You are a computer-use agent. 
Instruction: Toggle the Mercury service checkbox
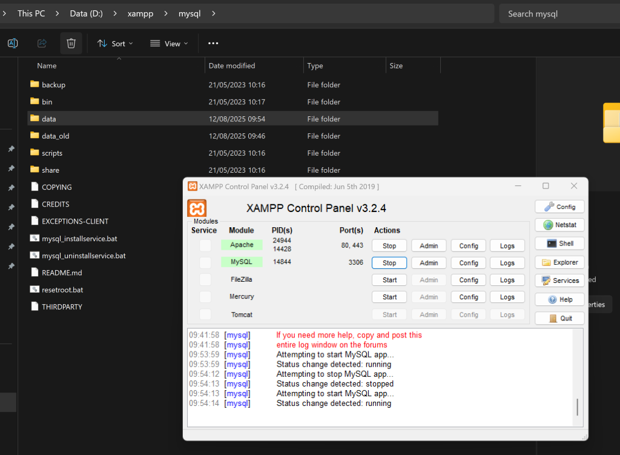[205, 297]
